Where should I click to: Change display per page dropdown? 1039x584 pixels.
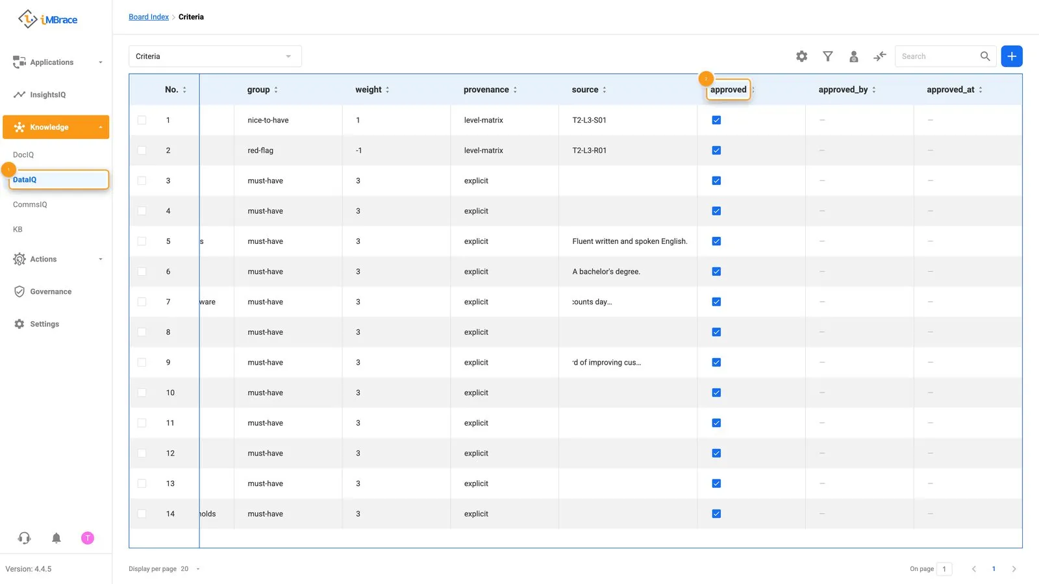[x=190, y=569]
